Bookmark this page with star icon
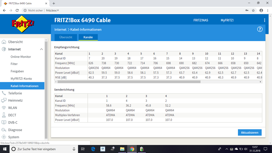The height and width of the screenshot is (153, 272). 253,10
